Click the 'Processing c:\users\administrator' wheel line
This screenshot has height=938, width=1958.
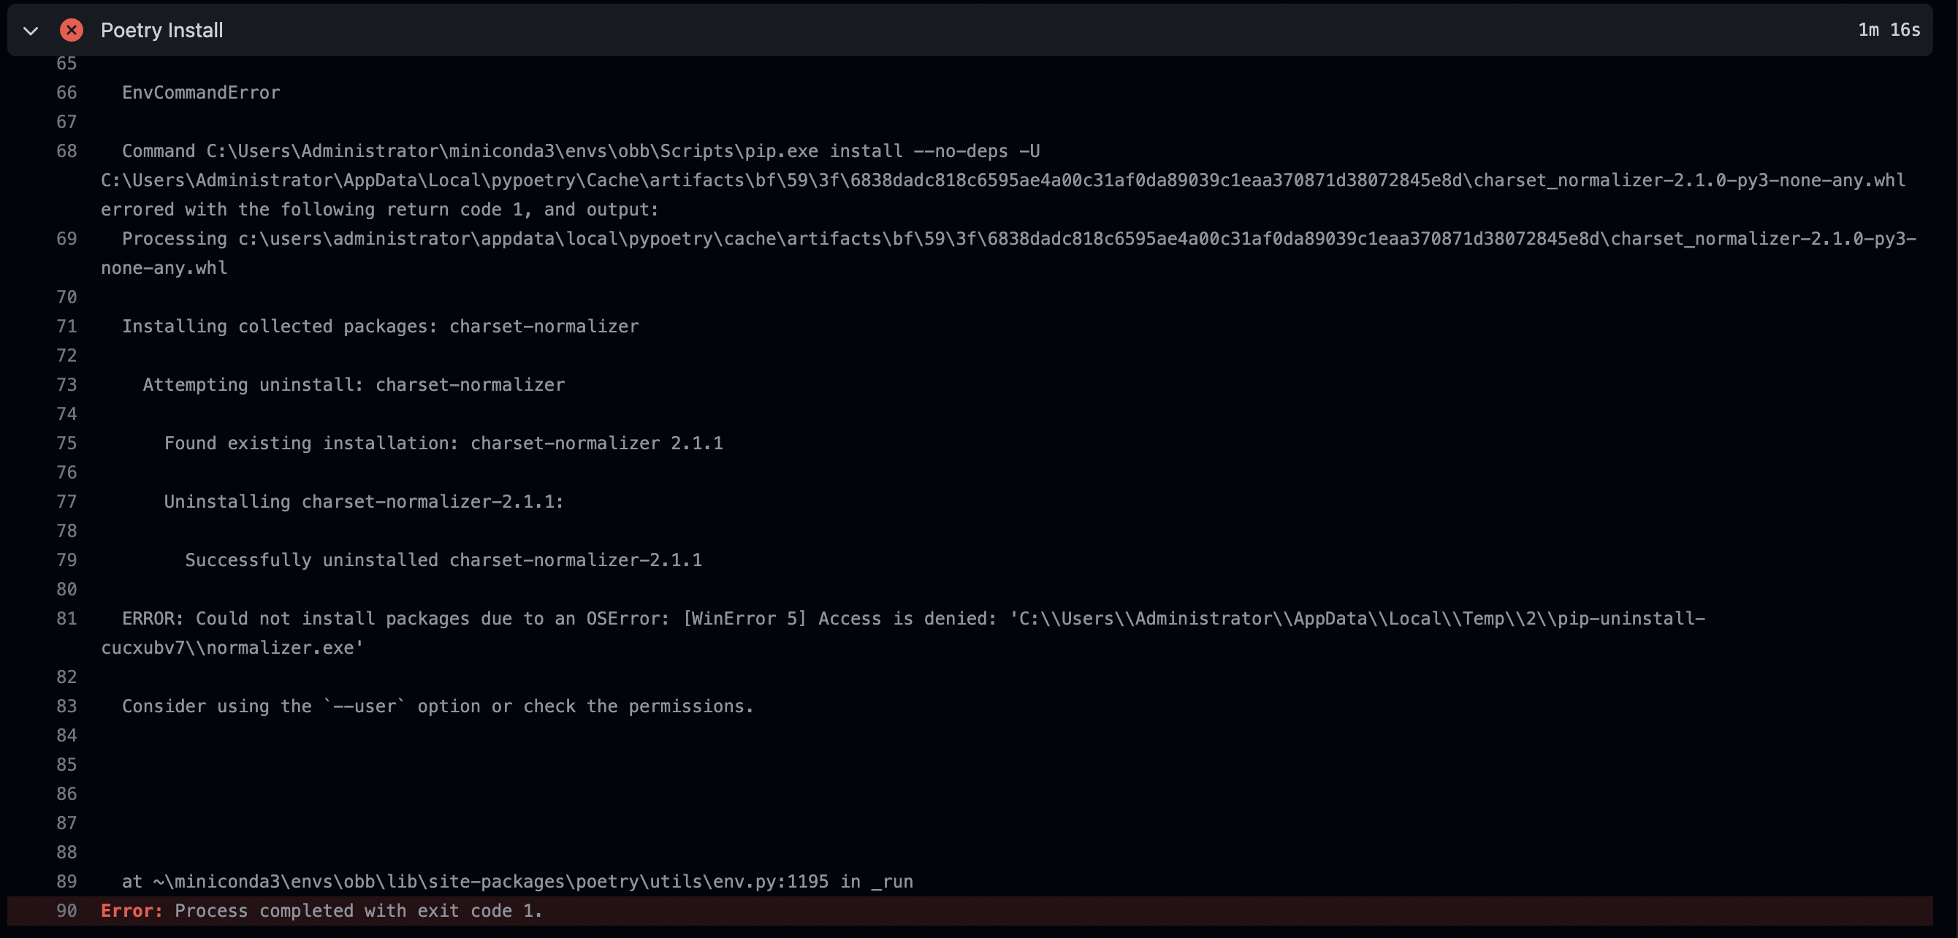point(1009,253)
